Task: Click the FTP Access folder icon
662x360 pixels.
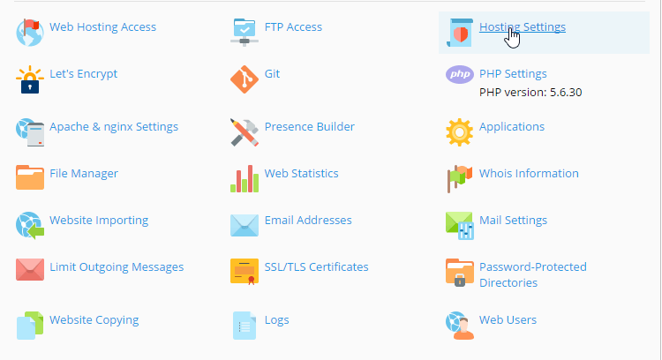Action: [244, 33]
